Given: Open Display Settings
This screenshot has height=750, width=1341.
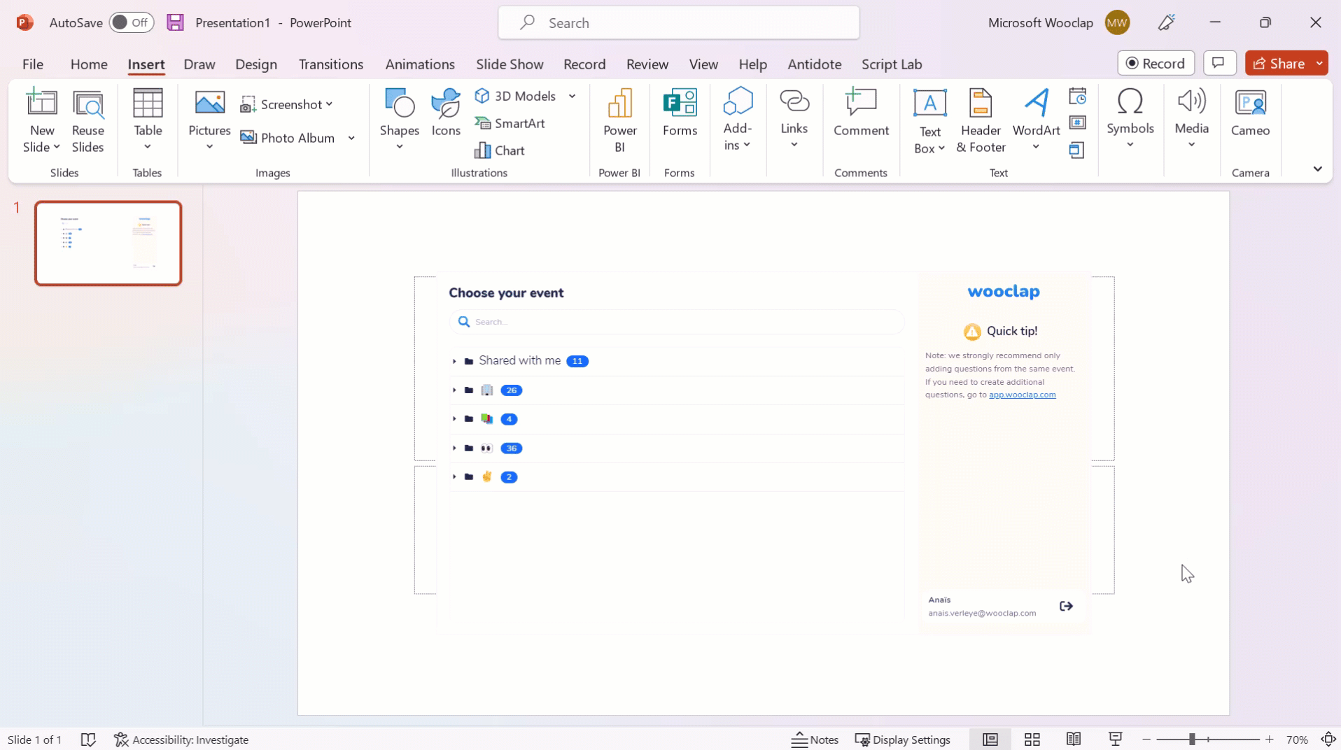Looking at the screenshot, I should click(903, 740).
